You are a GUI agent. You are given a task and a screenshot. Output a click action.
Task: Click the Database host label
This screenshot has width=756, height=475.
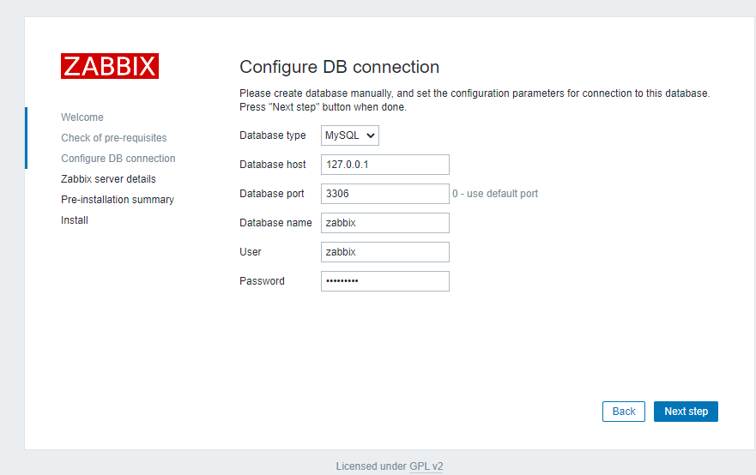pos(272,165)
